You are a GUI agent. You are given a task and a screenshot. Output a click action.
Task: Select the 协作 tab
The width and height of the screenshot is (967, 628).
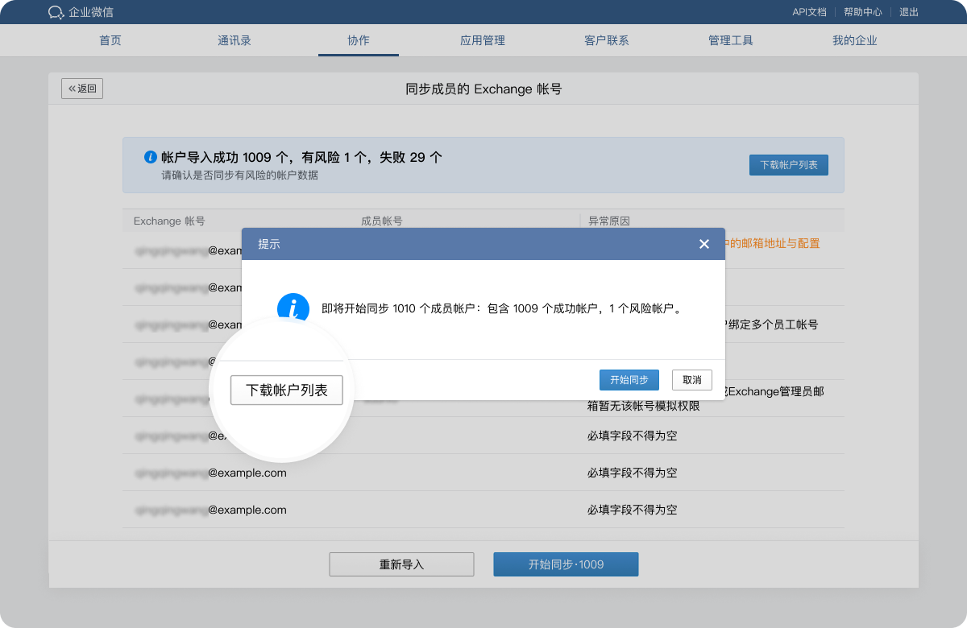[x=359, y=40]
